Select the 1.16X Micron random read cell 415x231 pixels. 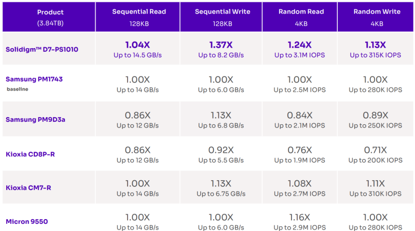click(300, 218)
